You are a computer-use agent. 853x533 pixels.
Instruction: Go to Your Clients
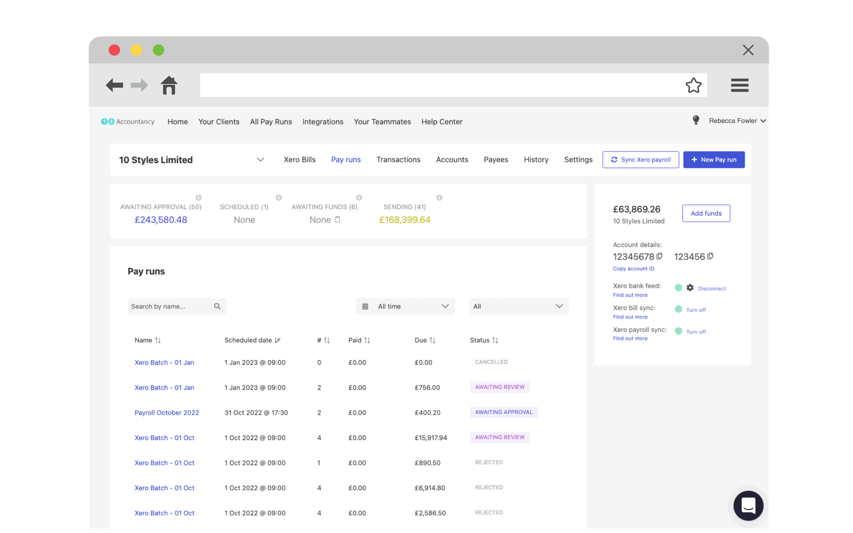[219, 122]
